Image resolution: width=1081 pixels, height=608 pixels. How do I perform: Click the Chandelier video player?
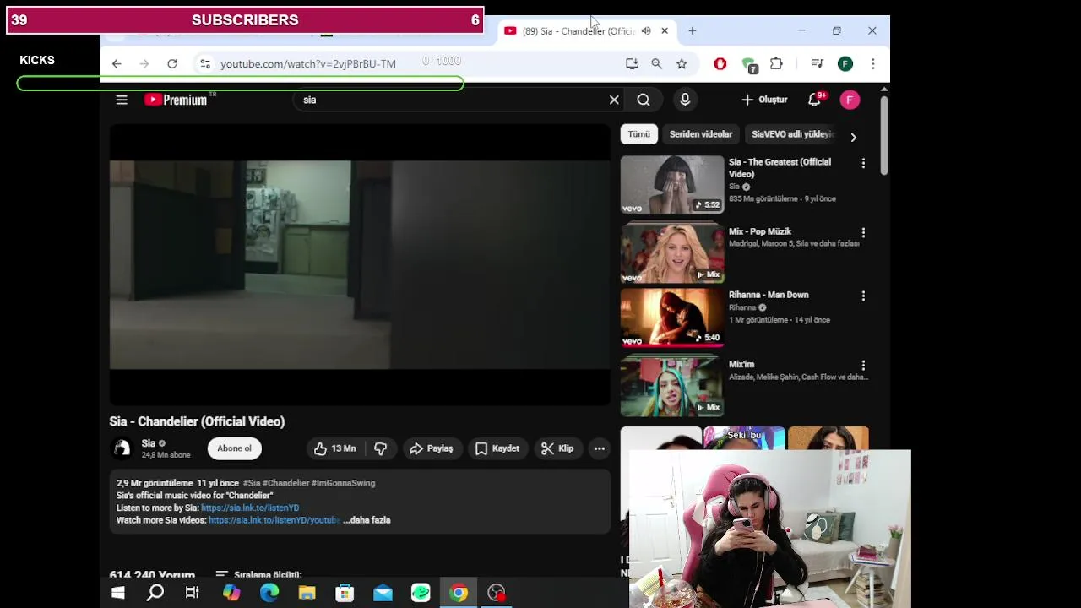coord(360,265)
